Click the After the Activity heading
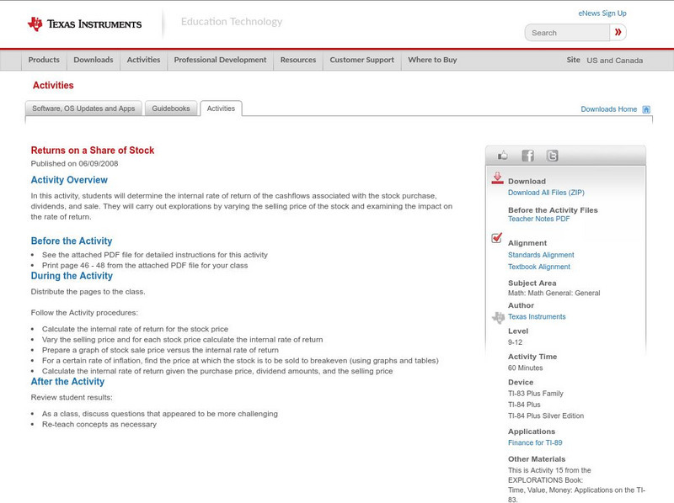The height and width of the screenshot is (503, 674). 67,382
